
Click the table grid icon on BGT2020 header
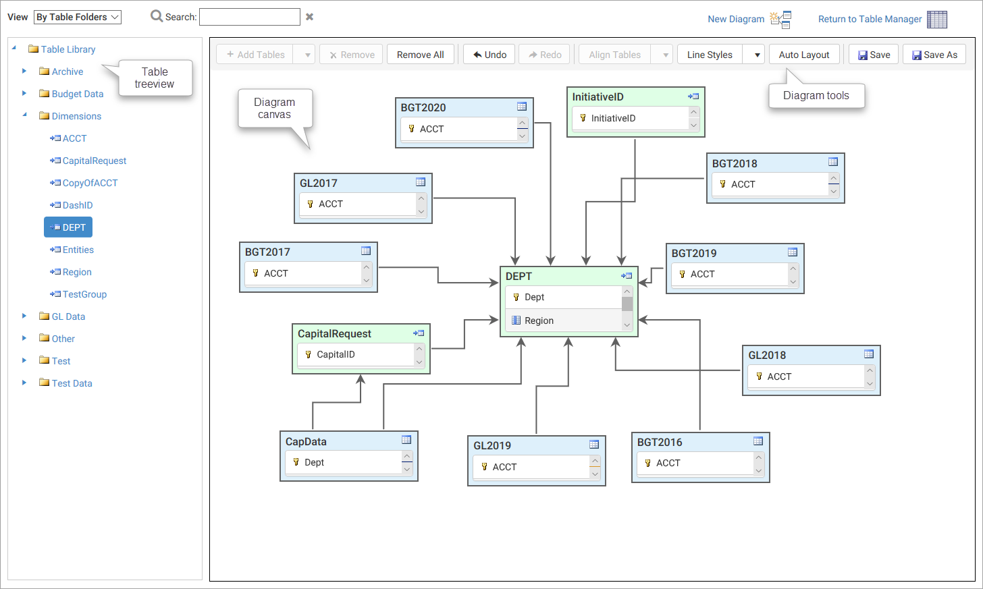(x=521, y=106)
